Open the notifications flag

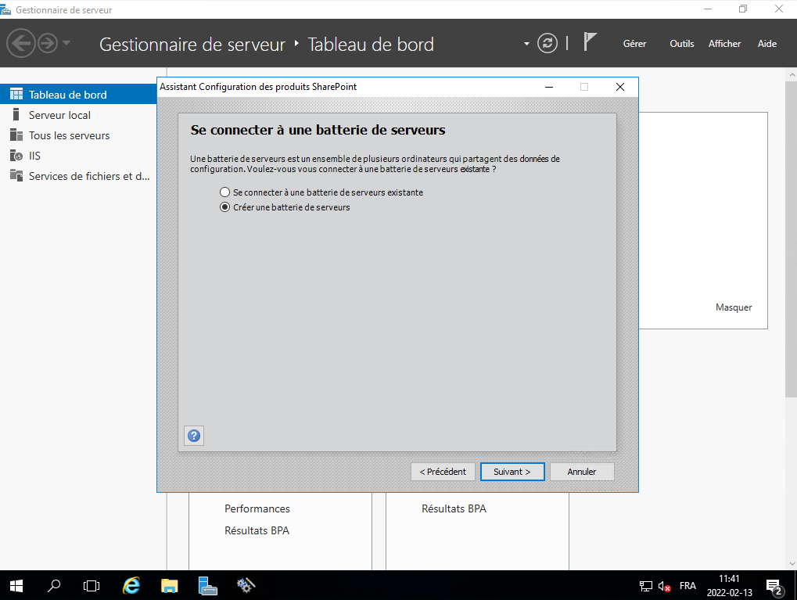590,41
